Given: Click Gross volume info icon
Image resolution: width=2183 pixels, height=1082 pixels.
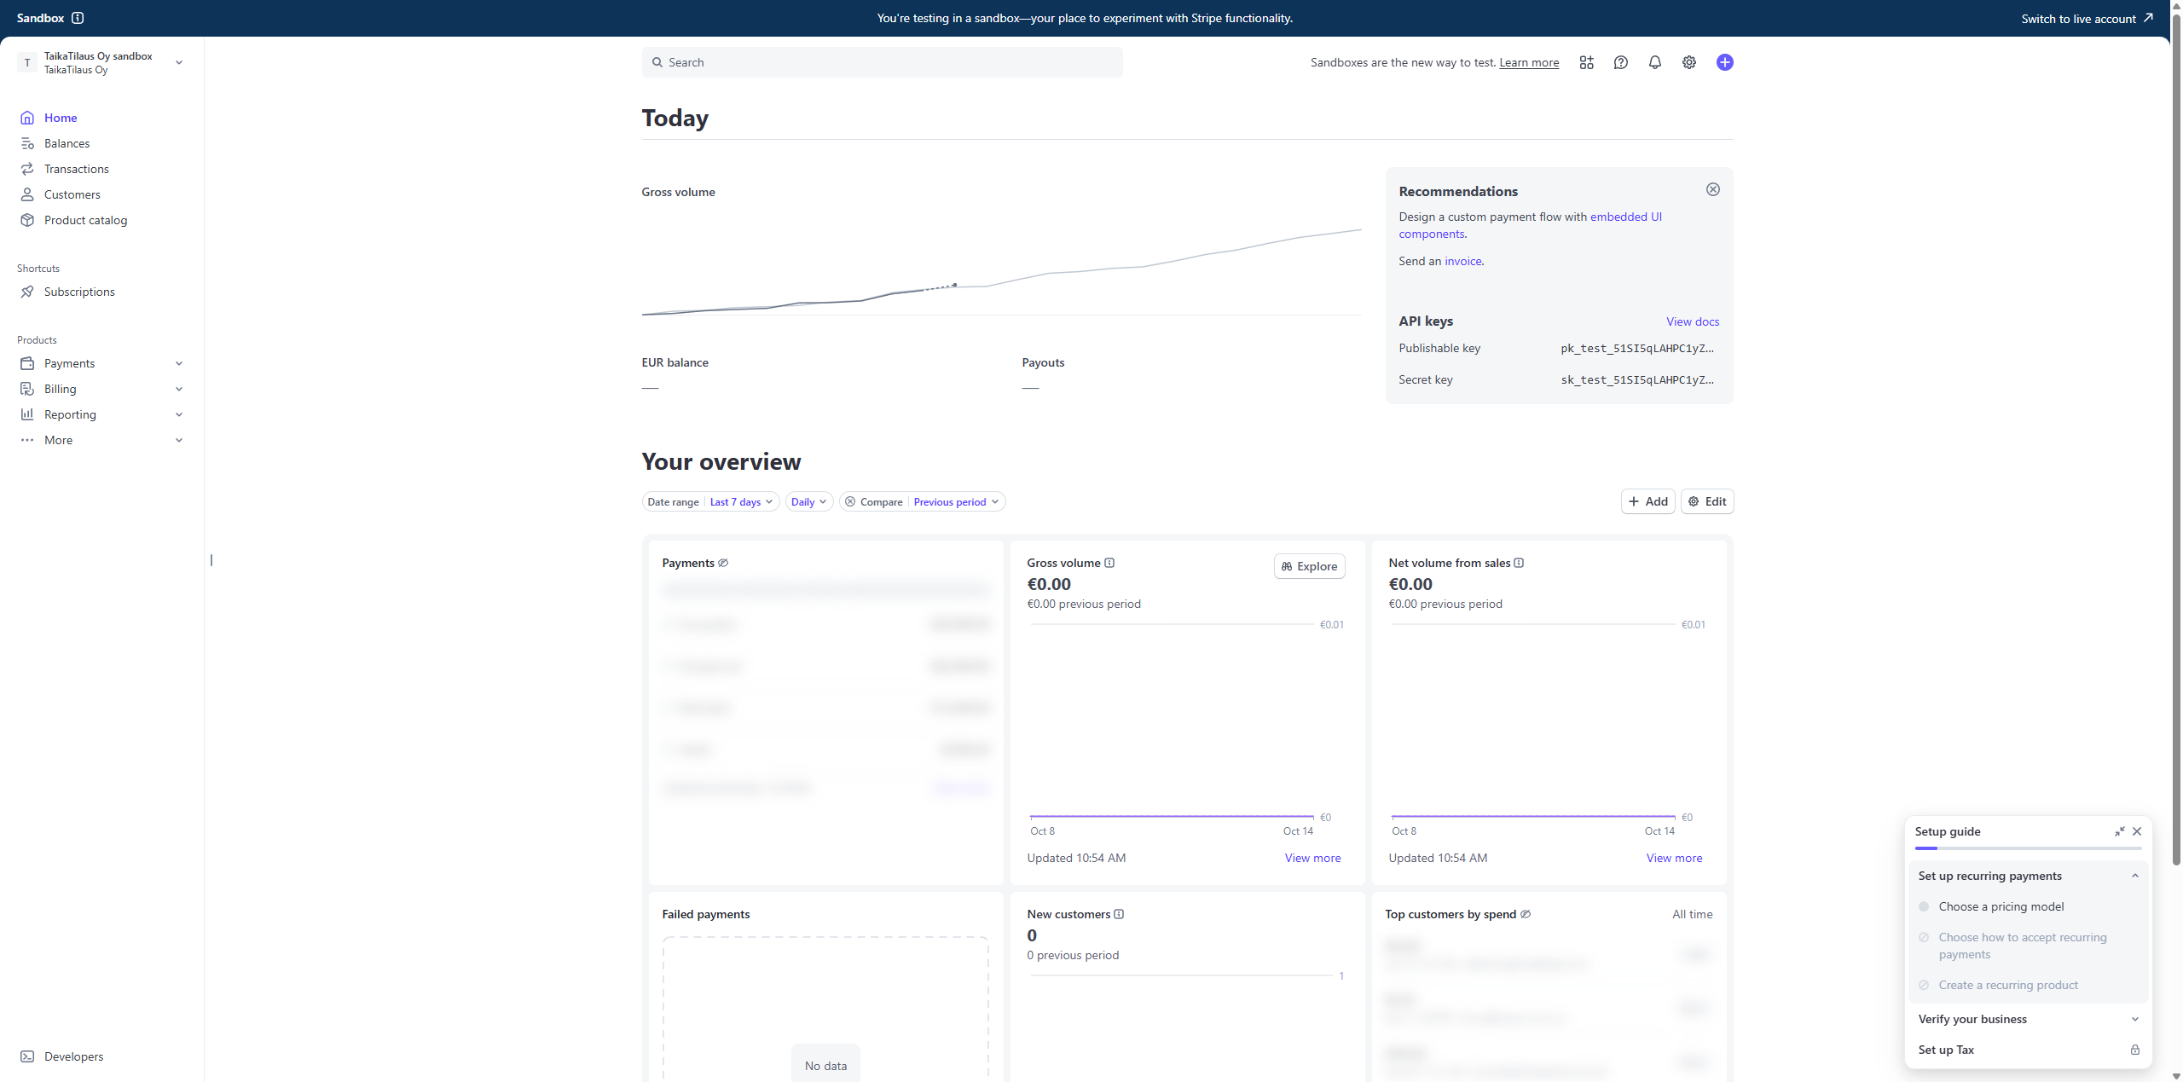Looking at the screenshot, I should tap(1109, 563).
